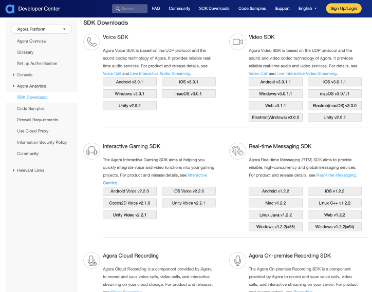Download Voice SDK Unity v2.9.2
The height and width of the screenshot is (292, 372).
coord(129,106)
